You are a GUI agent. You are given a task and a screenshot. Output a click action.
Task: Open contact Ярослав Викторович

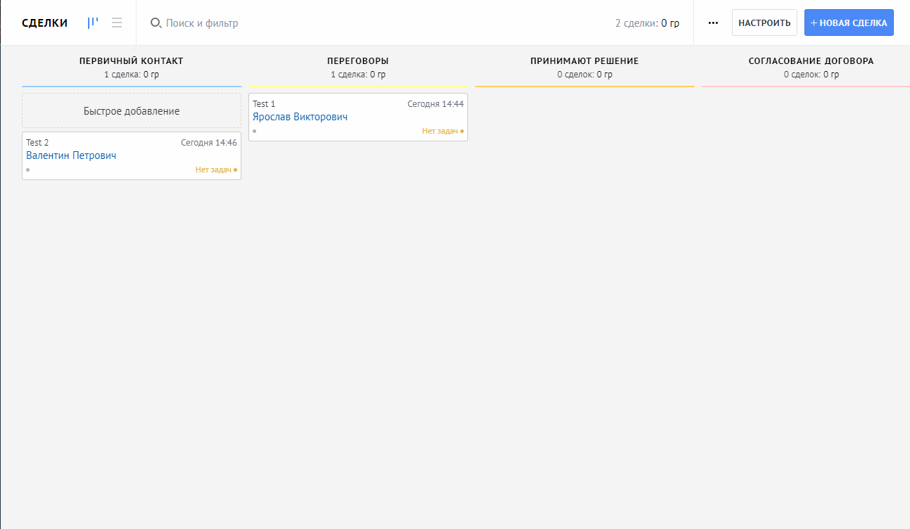pyautogui.click(x=300, y=117)
